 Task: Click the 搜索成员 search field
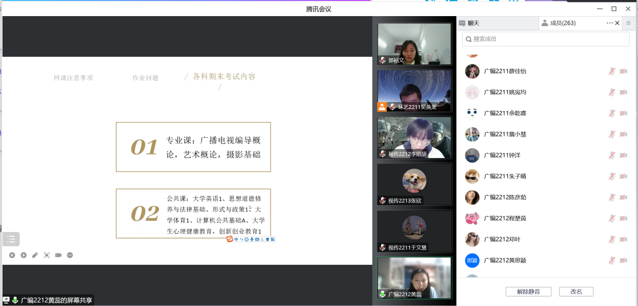(x=545, y=39)
